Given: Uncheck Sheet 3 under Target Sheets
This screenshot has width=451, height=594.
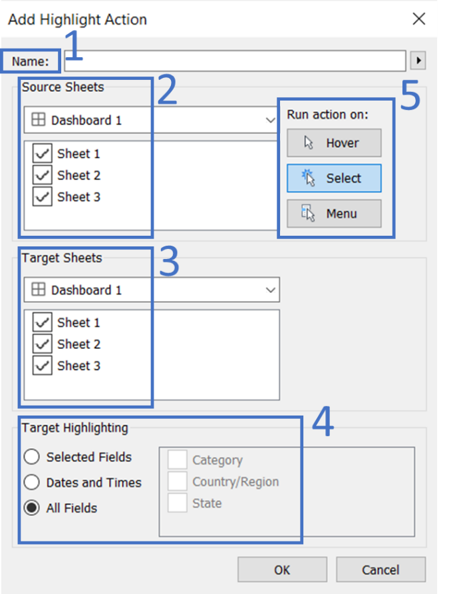Looking at the screenshot, I should tap(42, 366).
